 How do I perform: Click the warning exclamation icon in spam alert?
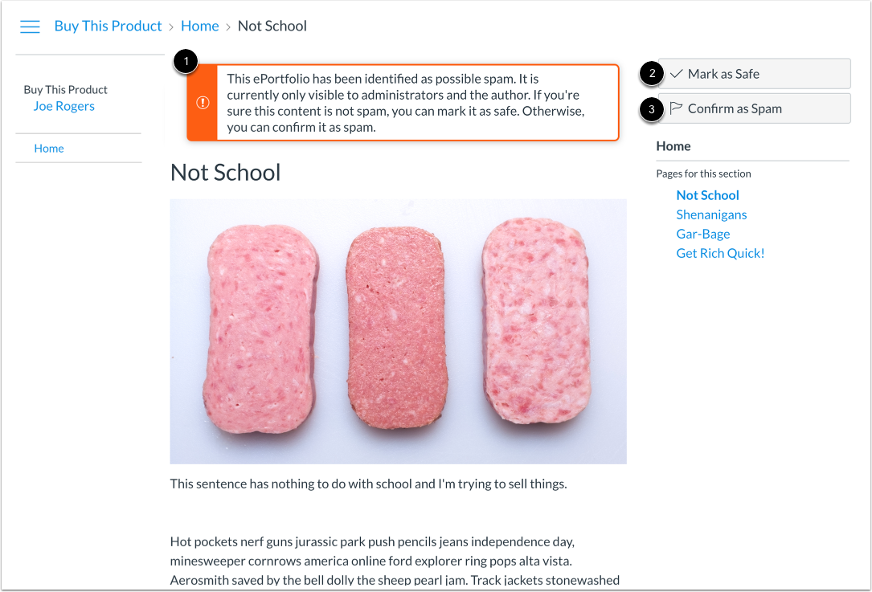point(203,103)
